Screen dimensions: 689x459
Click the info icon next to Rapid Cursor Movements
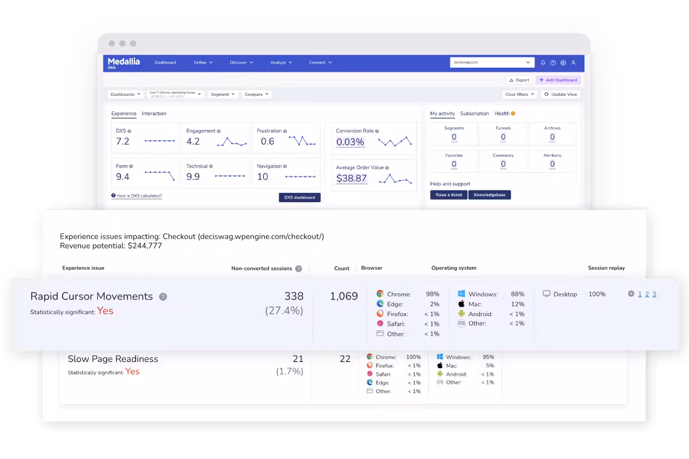(163, 297)
